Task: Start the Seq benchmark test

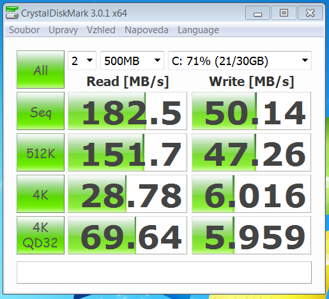Action: pos(40,111)
